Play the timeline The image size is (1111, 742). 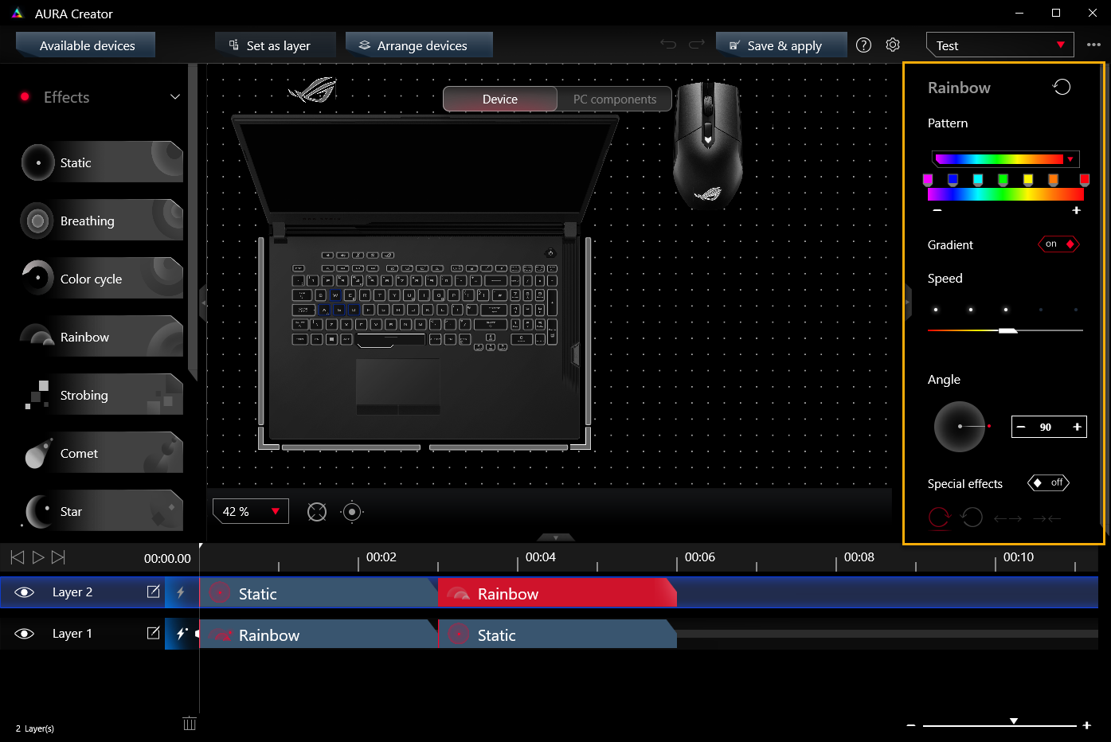(x=37, y=557)
